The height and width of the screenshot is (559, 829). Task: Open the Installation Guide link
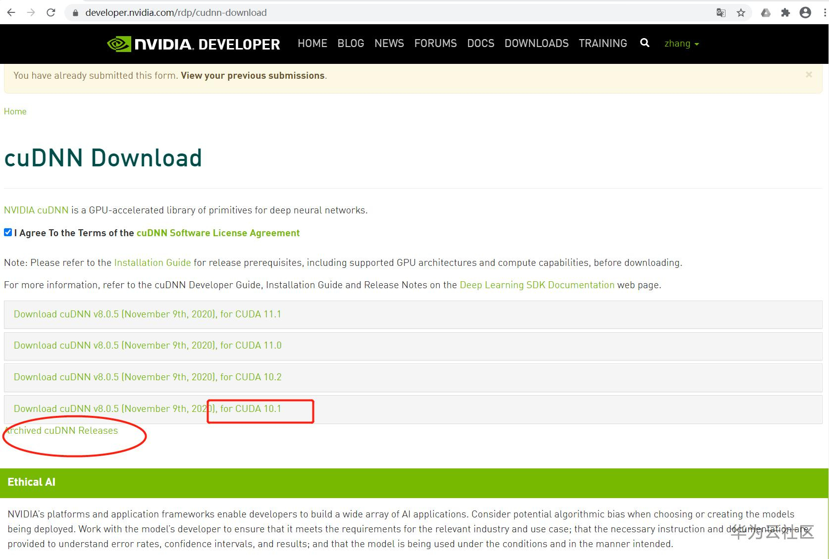(x=153, y=262)
